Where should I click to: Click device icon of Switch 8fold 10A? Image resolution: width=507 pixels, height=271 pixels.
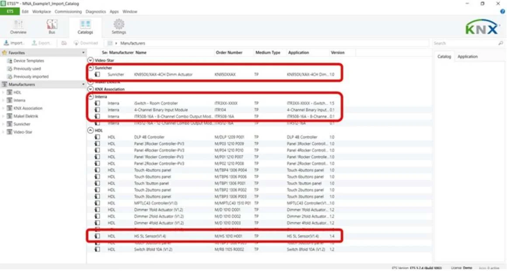coord(97,249)
